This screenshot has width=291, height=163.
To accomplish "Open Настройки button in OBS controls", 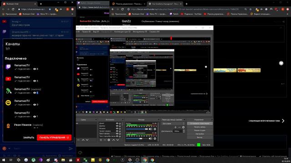I will 200,134.
